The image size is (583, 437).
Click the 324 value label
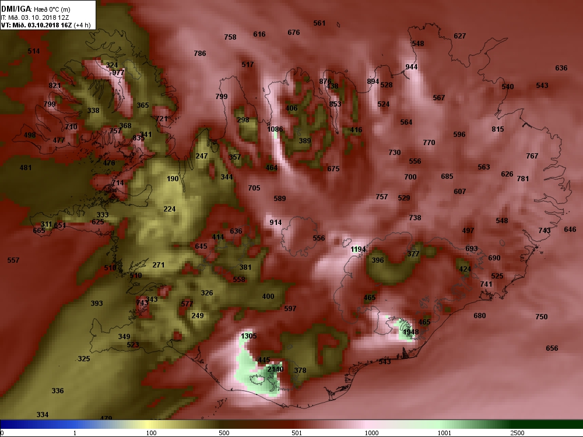click(x=111, y=65)
